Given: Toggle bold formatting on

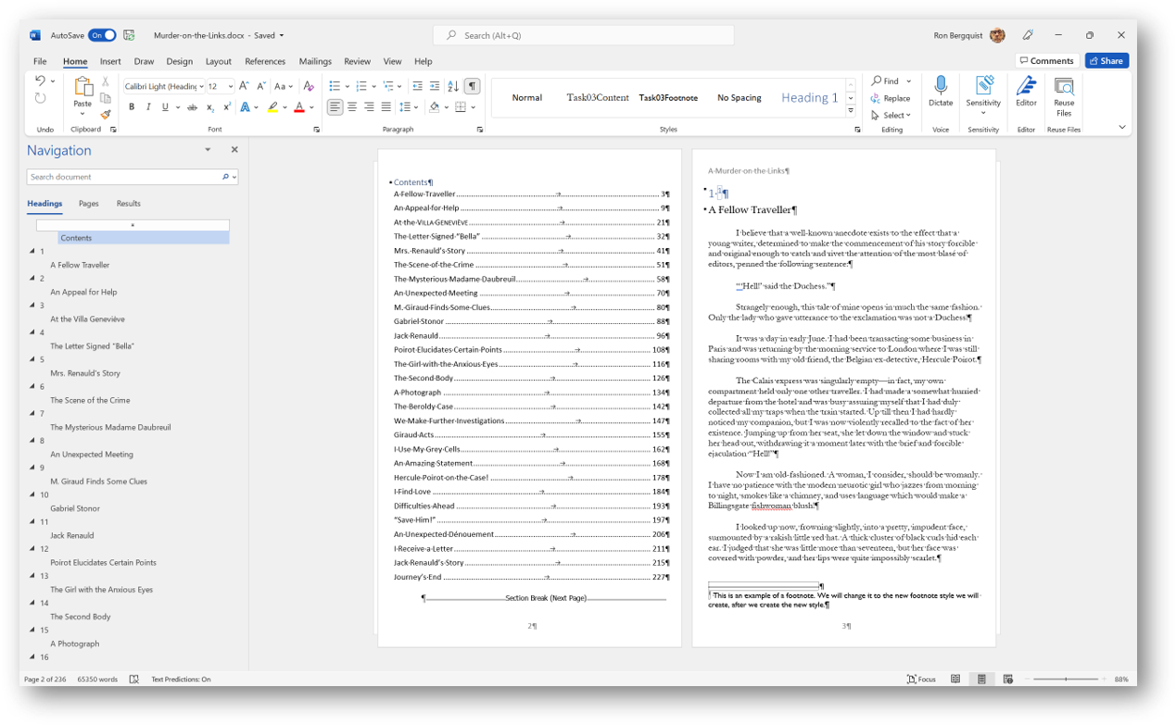Looking at the screenshot, I should click(x=132, y=106).
